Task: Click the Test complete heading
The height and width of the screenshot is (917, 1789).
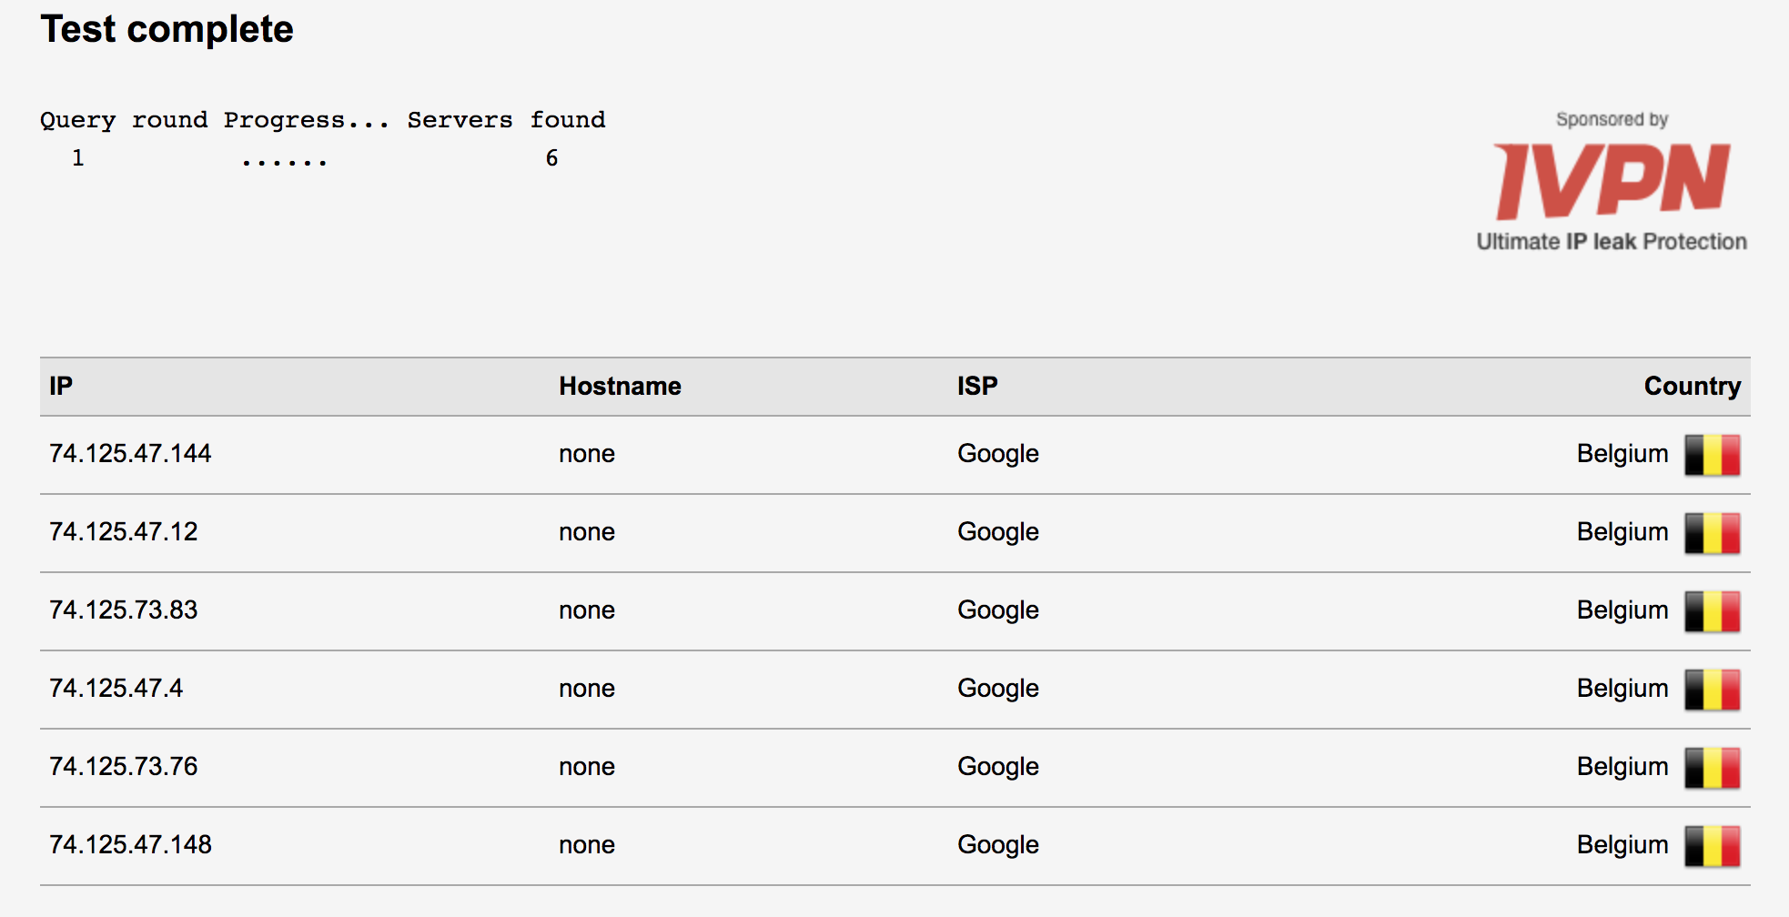Action: [x=167, y=29]
